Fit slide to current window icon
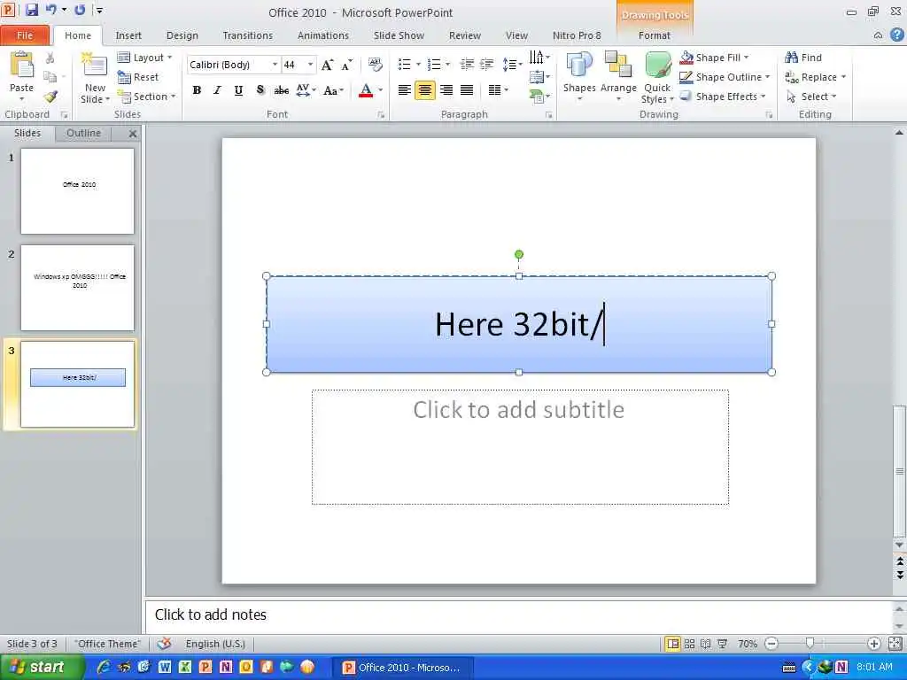 (895, 644)
